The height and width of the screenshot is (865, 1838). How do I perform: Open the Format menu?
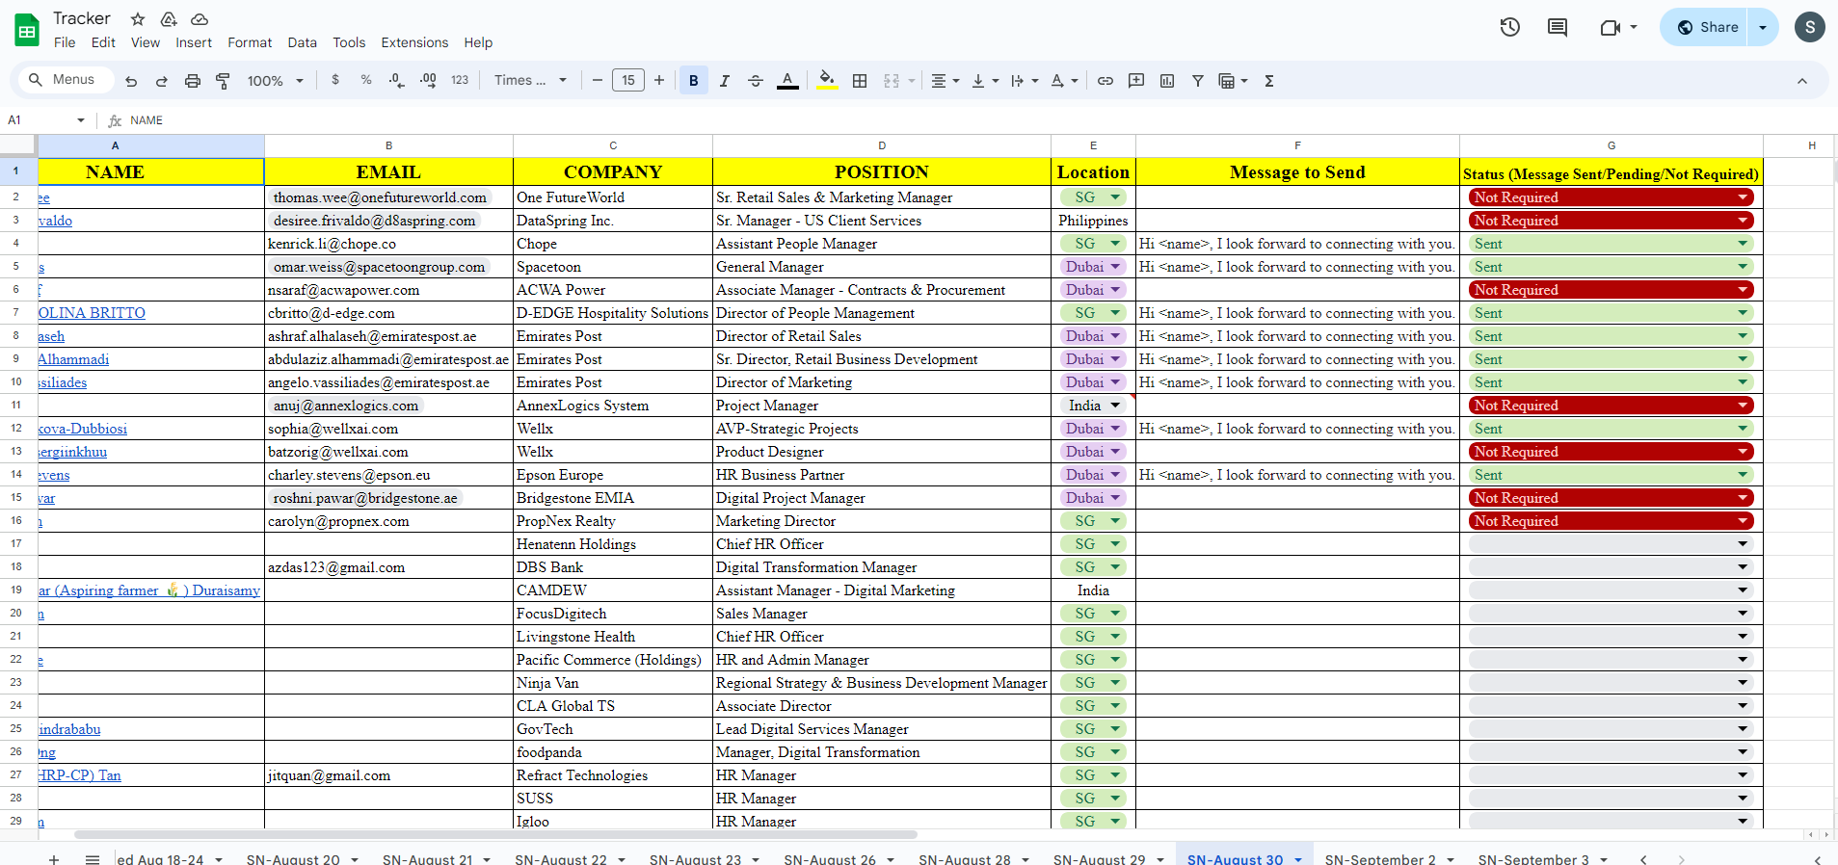point(250,42)
